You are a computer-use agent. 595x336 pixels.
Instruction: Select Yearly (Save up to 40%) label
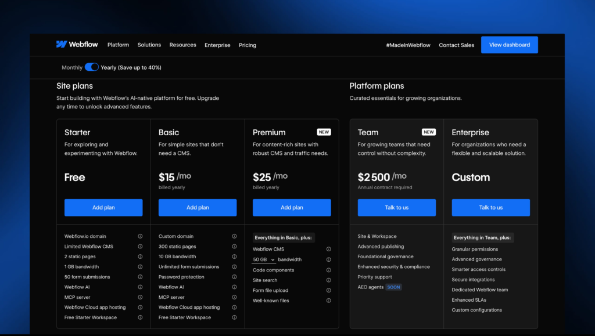coord(131,67)
